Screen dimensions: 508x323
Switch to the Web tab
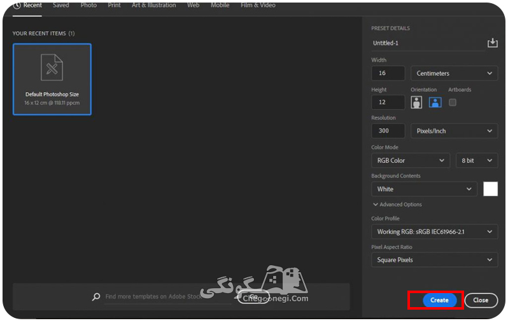[x=193, y=5]
